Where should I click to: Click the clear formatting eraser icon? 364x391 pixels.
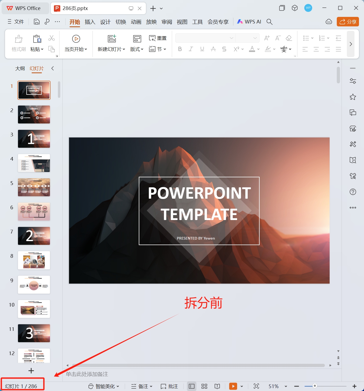289,38
